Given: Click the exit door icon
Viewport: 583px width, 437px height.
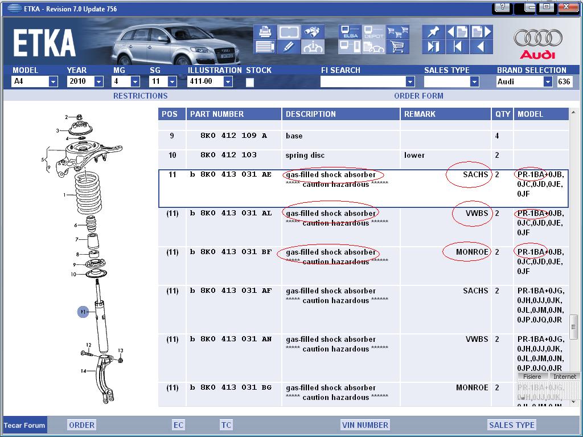Looking at the screenshot, I should (433, 47).
